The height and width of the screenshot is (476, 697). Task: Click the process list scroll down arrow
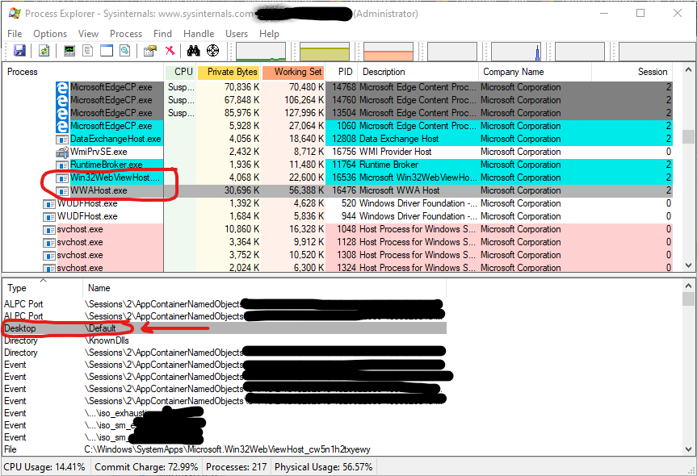tap(688, 265)
